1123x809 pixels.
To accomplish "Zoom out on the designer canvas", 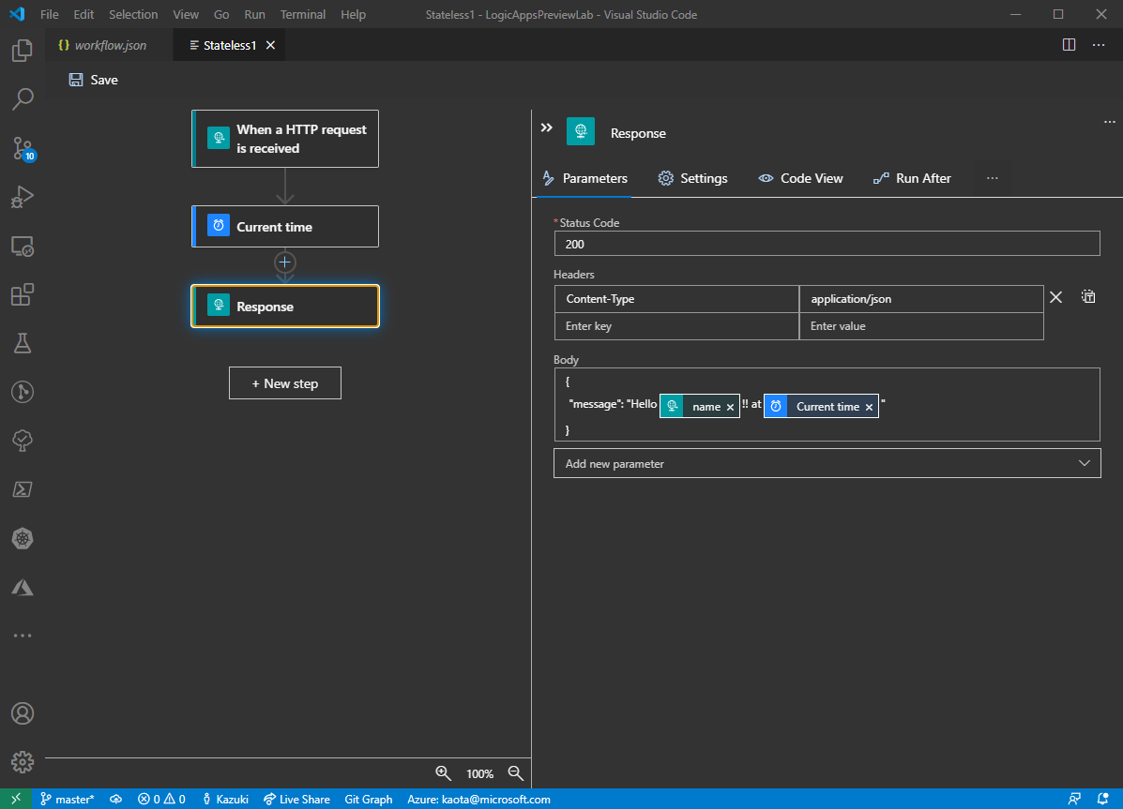I will tap(516, 773).
